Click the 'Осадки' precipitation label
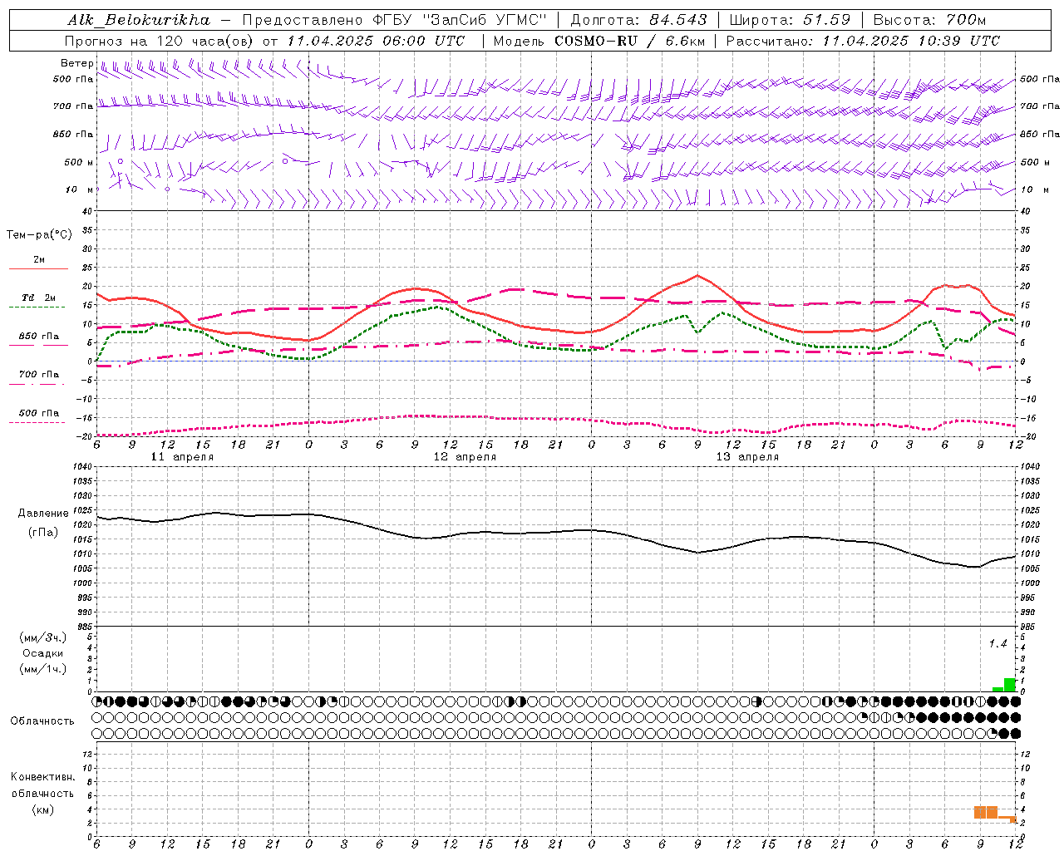Viewport: 1064px width, 851px height. pyautogui.click(x=43, y=653)
